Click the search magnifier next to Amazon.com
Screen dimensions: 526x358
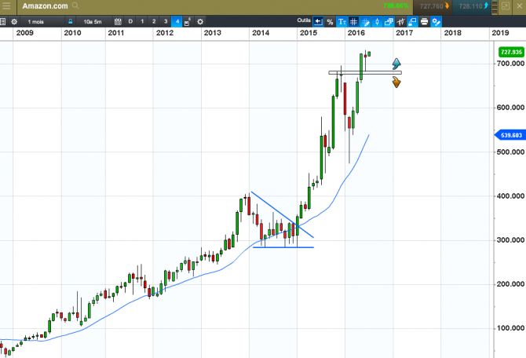coord(76,5)
